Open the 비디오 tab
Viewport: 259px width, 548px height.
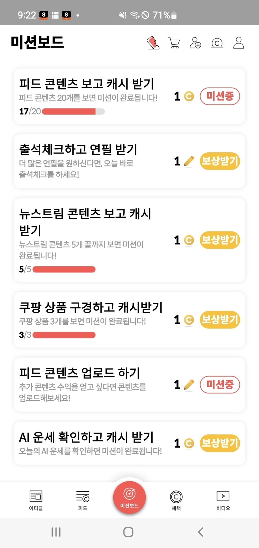tap(223, 500)
